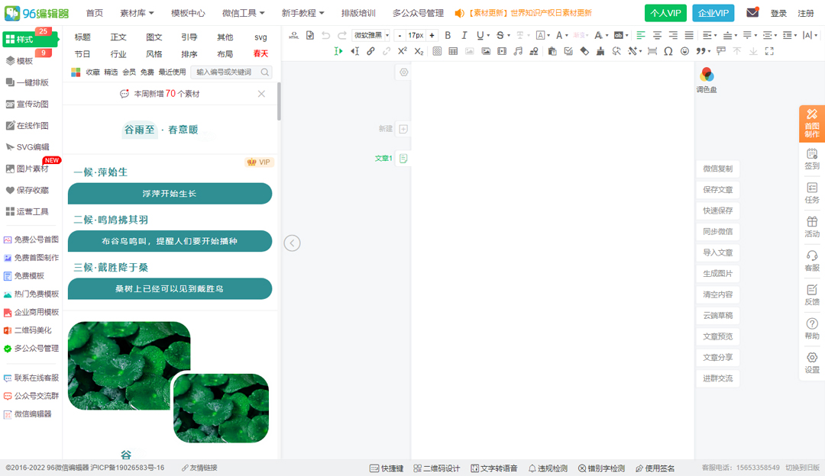Screen dimensions: 825x476
Task: Switch to the 图文 materials tab
Action: coord(154,36)
